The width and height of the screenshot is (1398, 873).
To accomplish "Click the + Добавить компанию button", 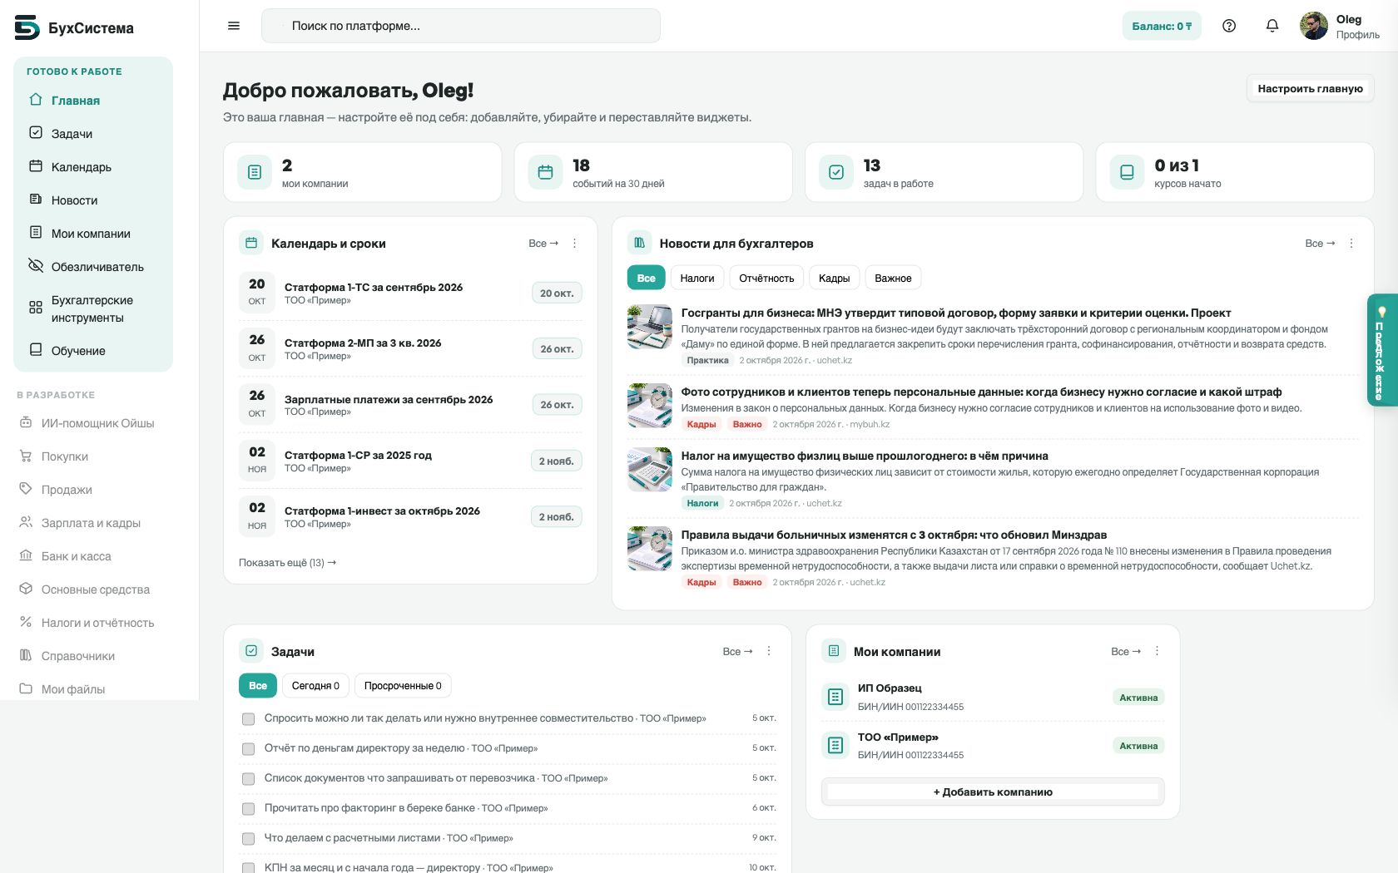I will (x=993, y=792).
